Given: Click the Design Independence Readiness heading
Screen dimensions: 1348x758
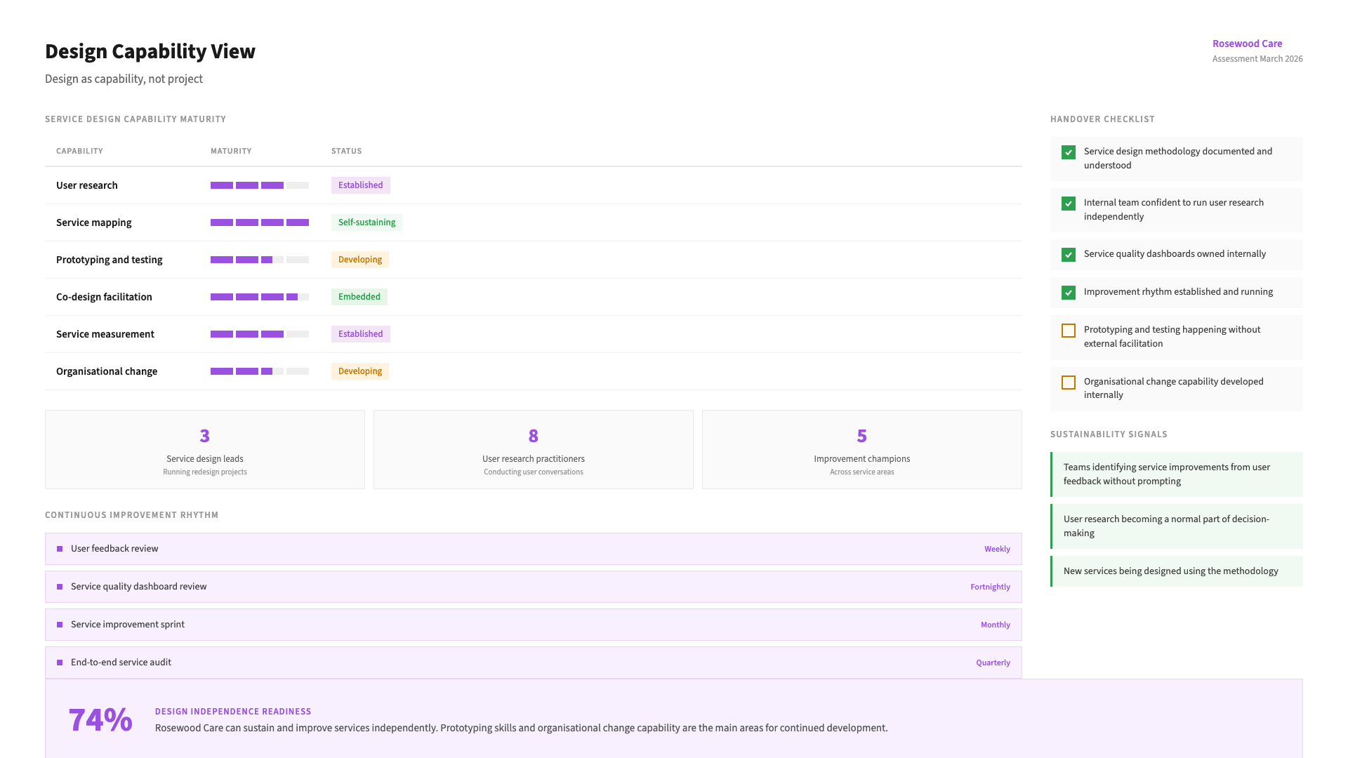Looking at the screenshot, I should (233, 712).
